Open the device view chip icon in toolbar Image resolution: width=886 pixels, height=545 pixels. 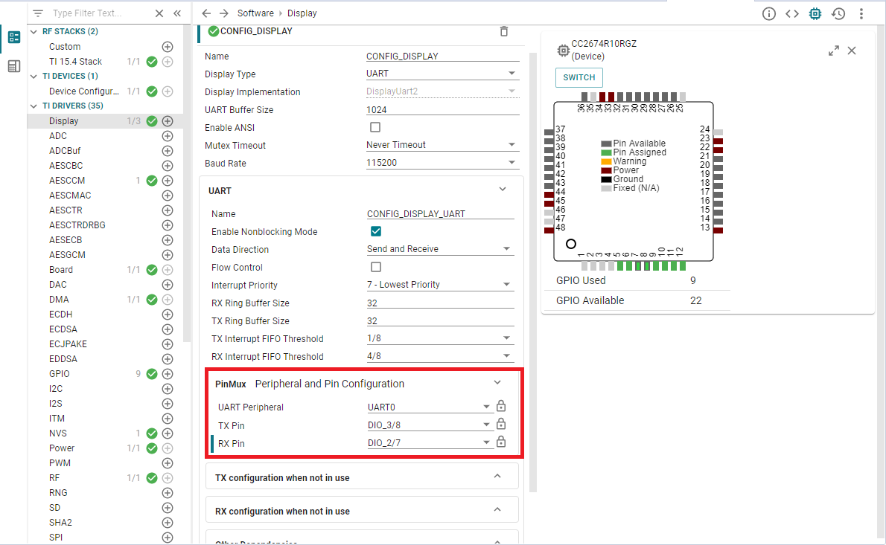815,13
